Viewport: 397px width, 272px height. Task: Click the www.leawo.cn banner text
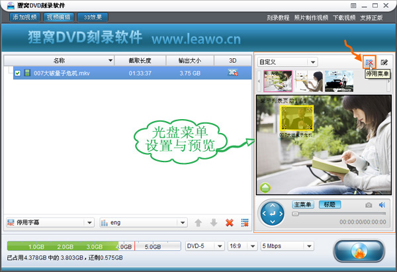196,39
